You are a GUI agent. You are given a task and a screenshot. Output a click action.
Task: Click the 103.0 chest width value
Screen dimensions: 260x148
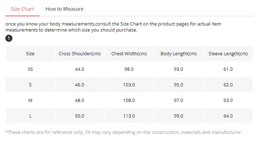[129, 85]
